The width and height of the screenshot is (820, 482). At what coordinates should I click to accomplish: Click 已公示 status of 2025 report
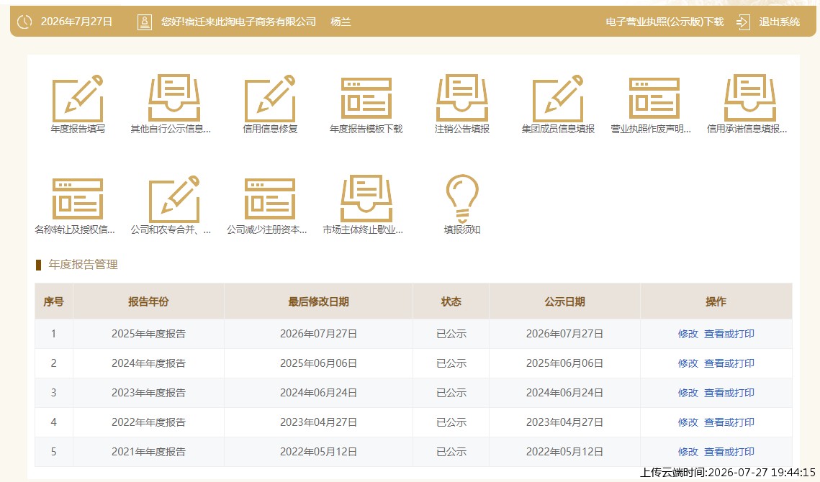pos(451,334)
